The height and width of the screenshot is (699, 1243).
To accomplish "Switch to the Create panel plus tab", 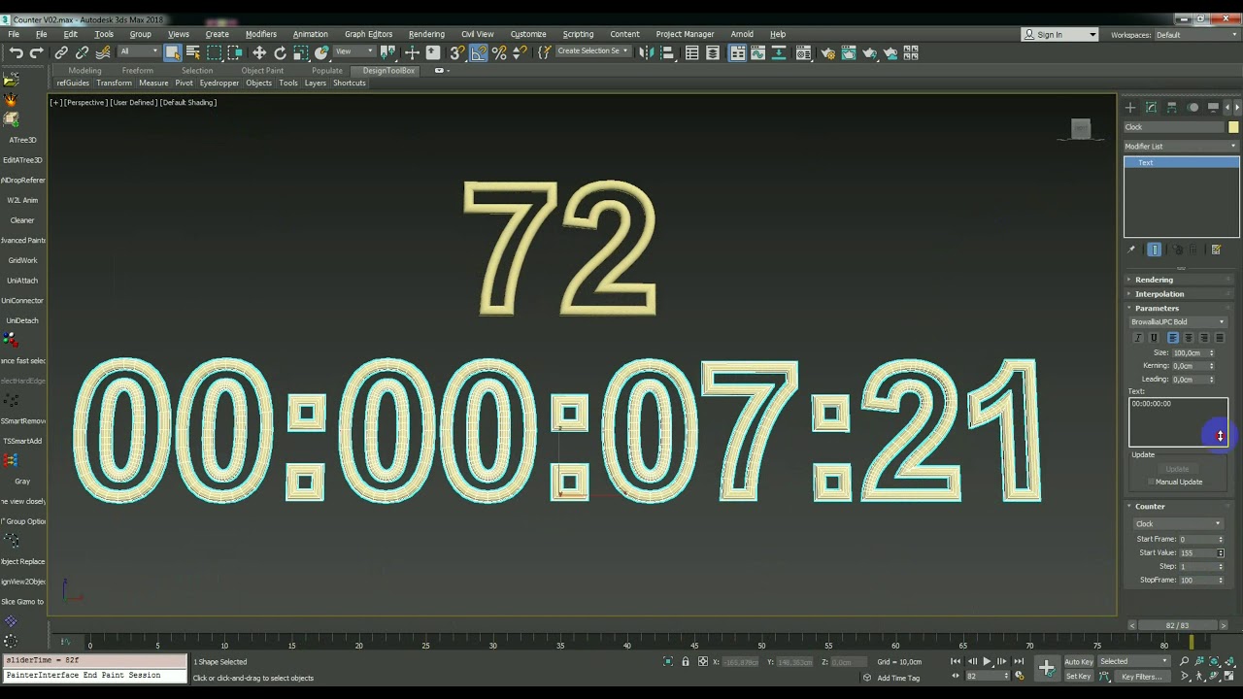I will tap(1130, 107).
